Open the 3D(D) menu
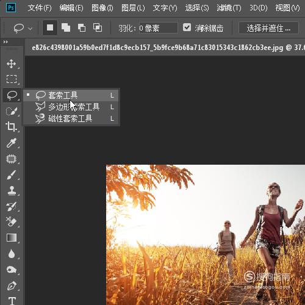The image size is (305, 305). 259,8
